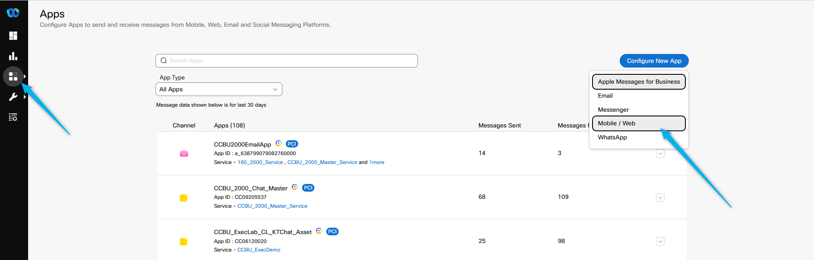814x260 pixels.
Task: Click the yellow chat channel icon for CCBU_ExecLab_CL_KTChat_Asset
Action: [x=184, y=241]
